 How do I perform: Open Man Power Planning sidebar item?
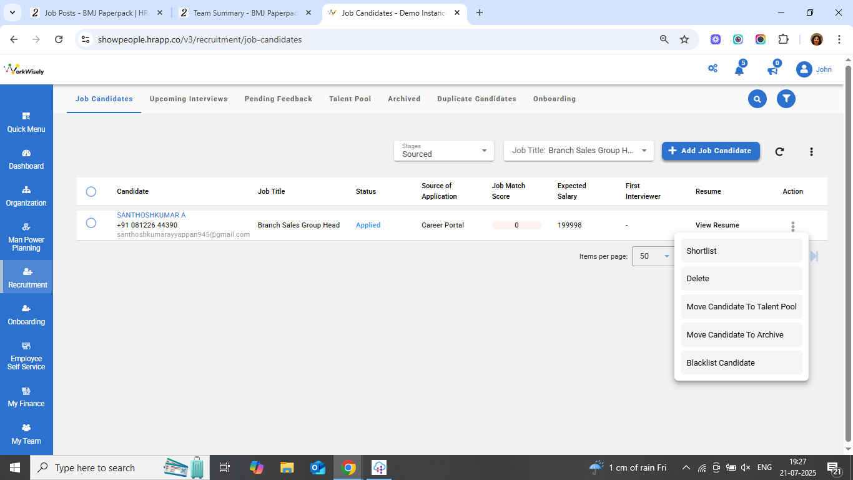(26, 237)
